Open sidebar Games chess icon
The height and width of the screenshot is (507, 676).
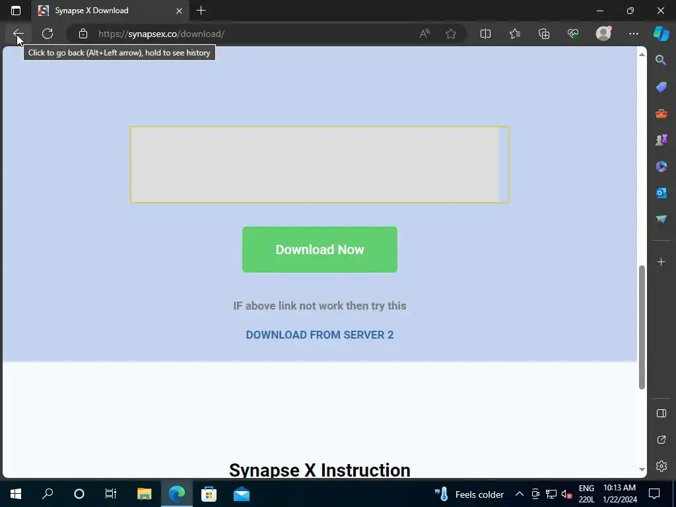pos(661,140)
